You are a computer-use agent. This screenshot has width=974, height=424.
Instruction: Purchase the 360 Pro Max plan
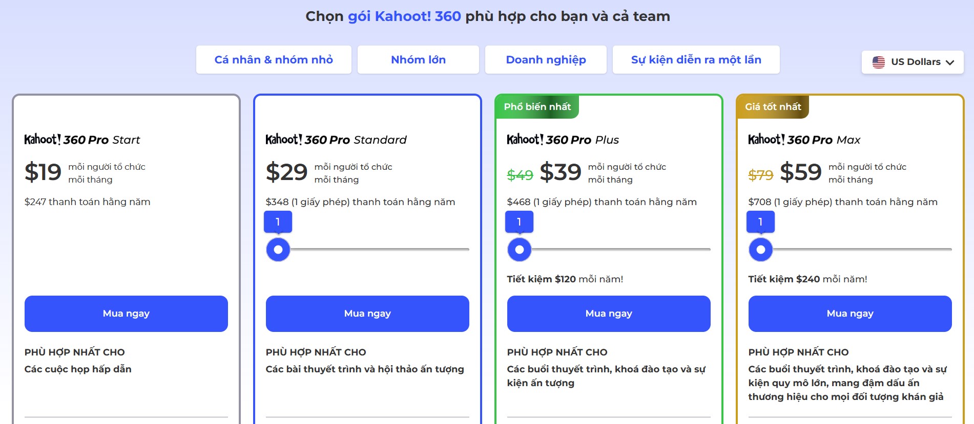click(850, 314)
